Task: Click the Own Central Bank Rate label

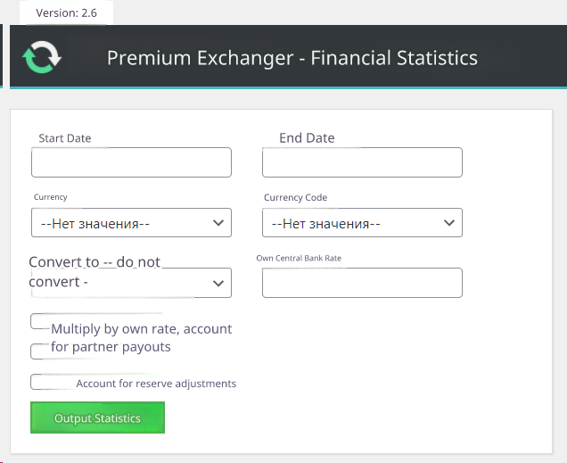Action: click(x=299, y=258)
